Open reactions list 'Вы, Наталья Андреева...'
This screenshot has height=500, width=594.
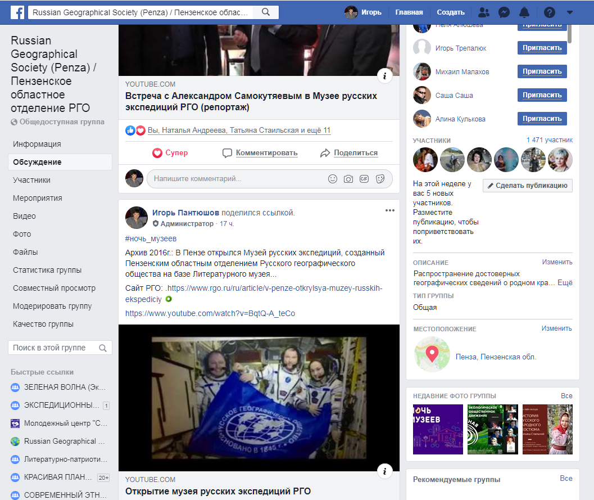(x=239, y=130)
